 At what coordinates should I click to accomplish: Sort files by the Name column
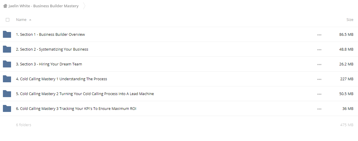point(21,20)
